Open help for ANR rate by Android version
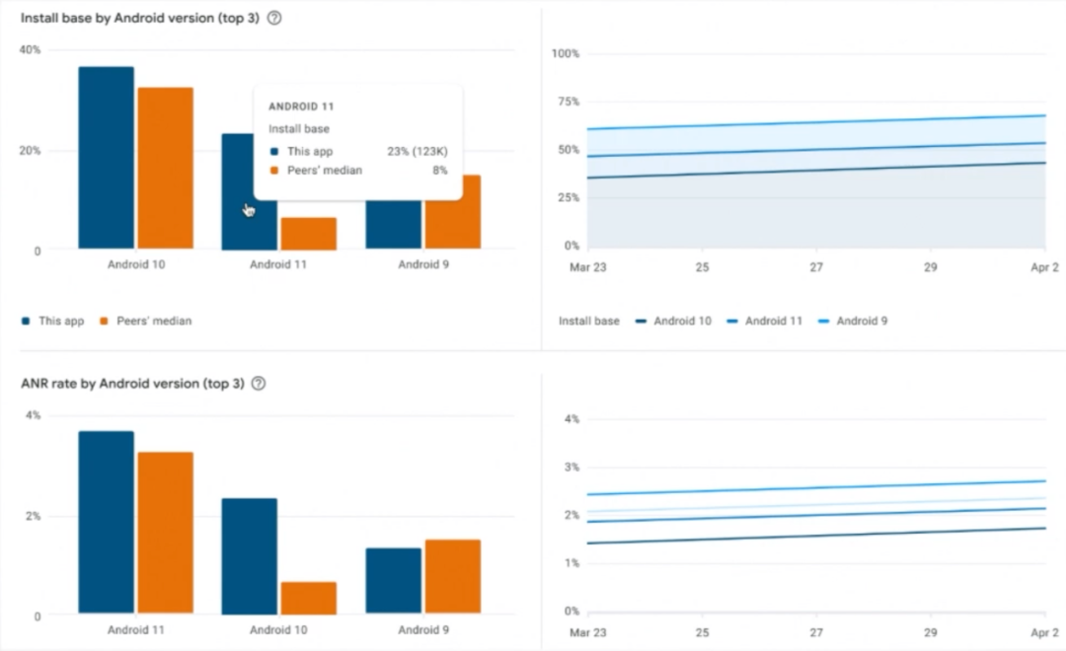 259,384
